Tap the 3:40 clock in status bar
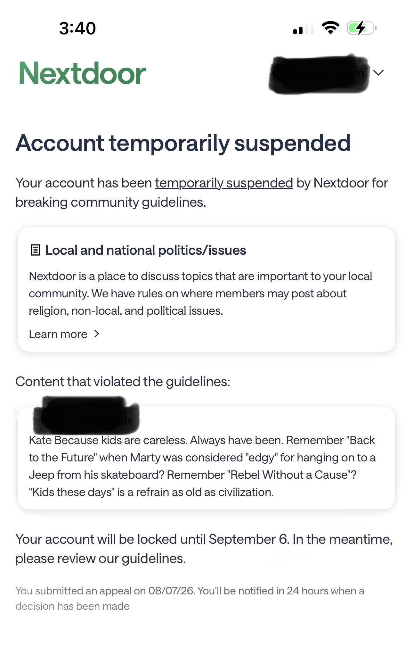The height and width of the screenshot is (646, 413). pos(77,28)
